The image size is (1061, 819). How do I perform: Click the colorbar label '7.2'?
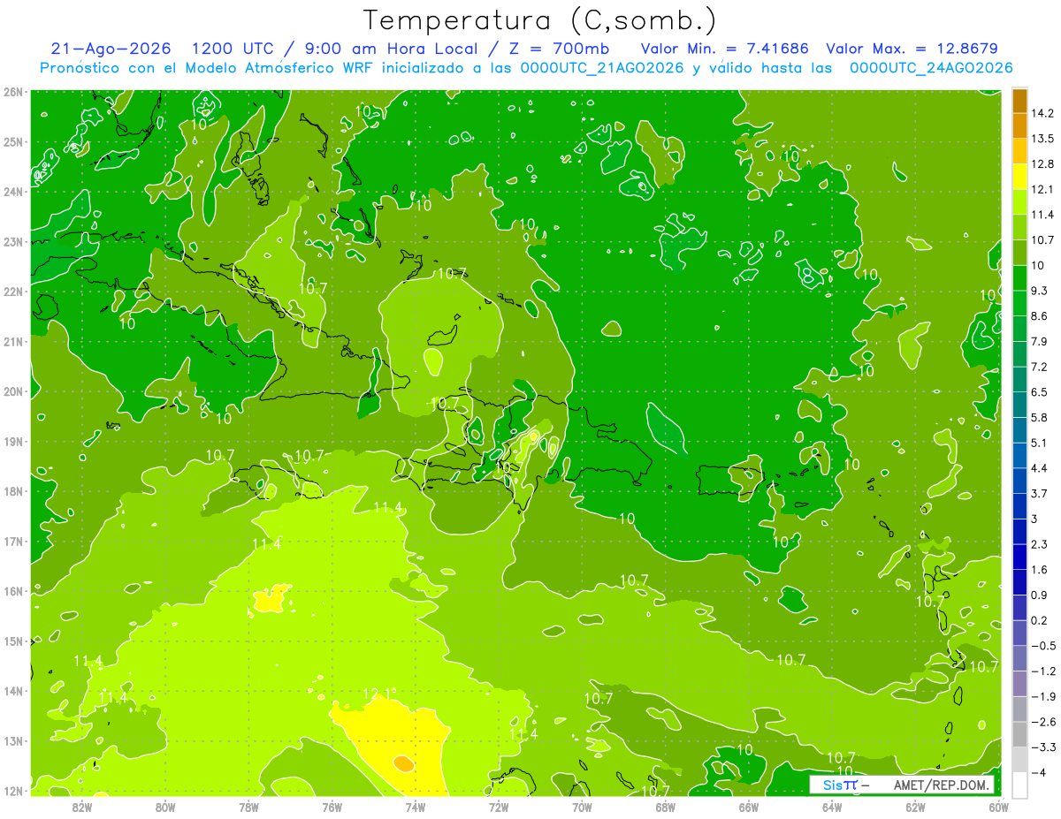pyautogui.click(x=1040, y=367)
